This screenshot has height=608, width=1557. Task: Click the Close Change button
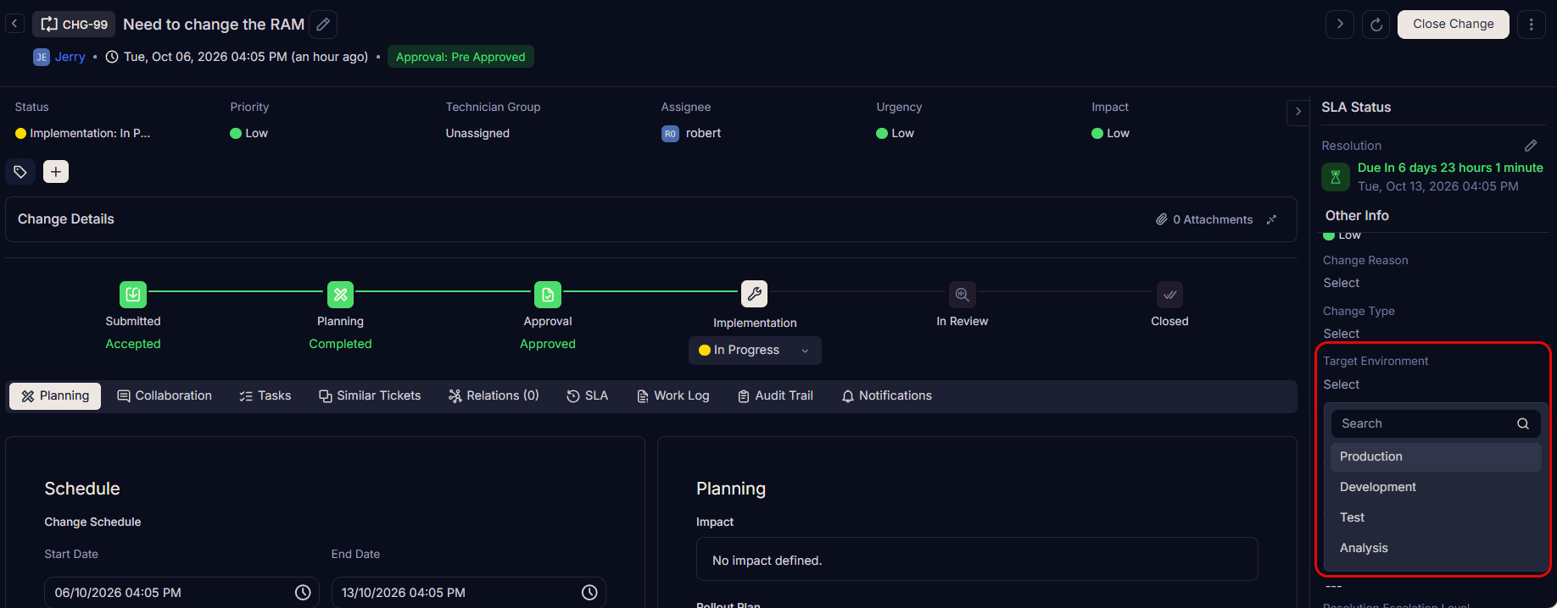[1454, 25]
